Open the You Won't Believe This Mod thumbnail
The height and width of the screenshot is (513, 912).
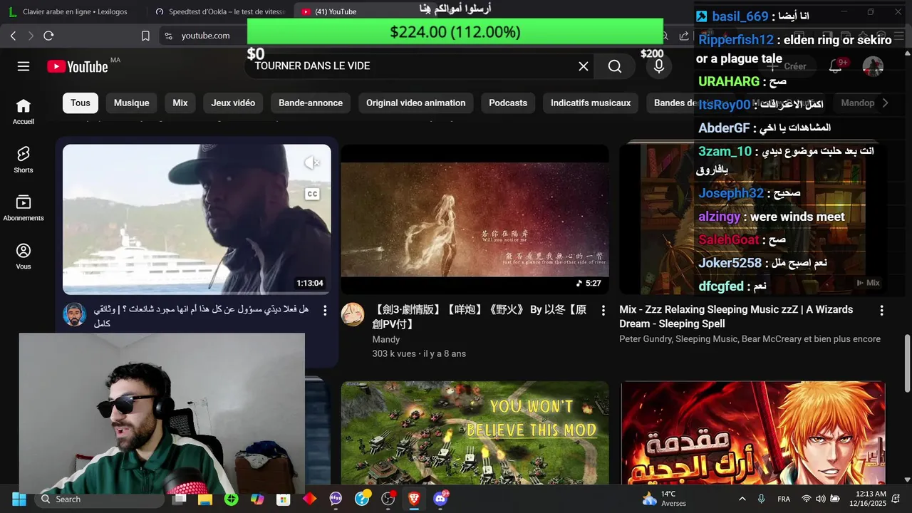pos(475,432)
